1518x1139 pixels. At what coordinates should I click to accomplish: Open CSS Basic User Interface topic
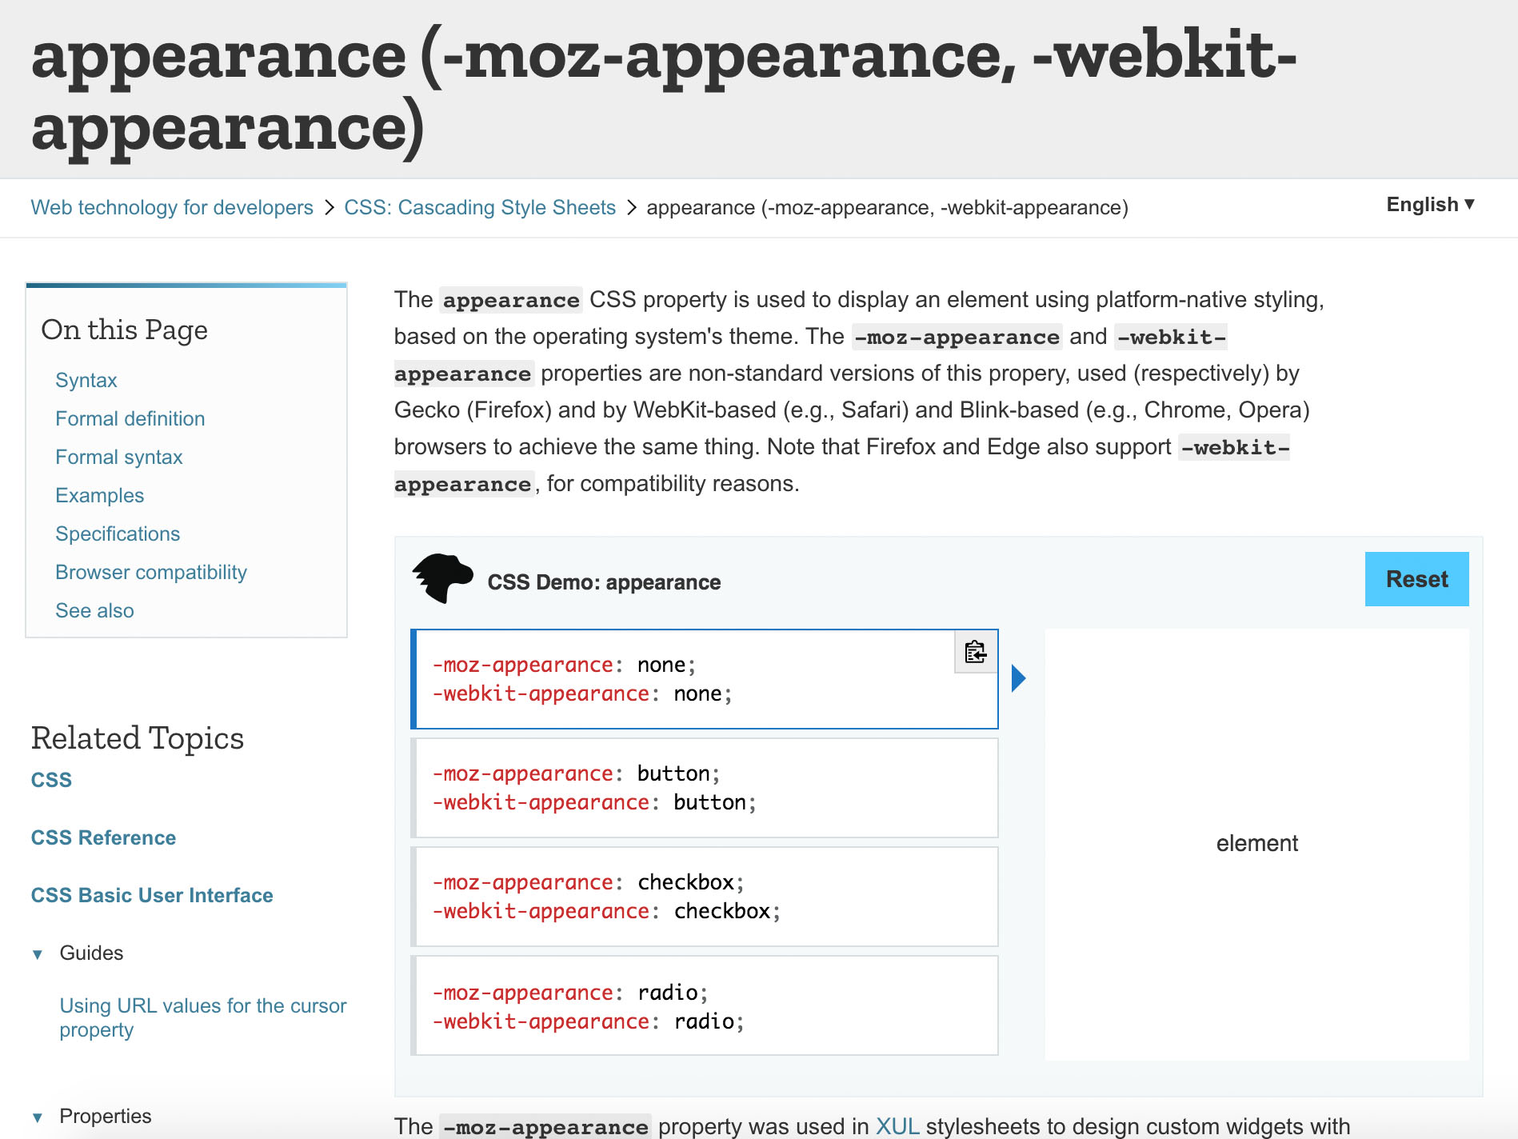coord(152,896)
